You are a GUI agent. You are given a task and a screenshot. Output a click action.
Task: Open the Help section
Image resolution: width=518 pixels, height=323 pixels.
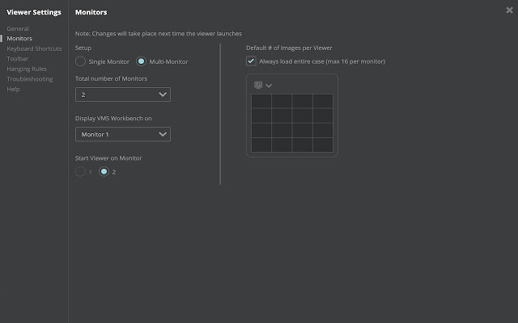click(x=13, y=90)
